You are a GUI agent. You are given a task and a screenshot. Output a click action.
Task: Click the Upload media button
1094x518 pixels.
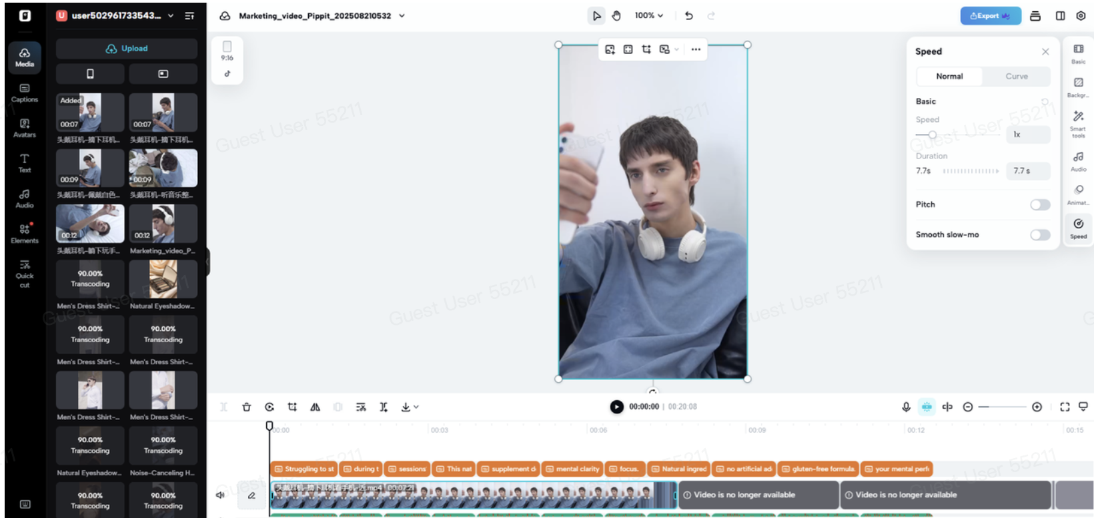[x=127, y=49]
